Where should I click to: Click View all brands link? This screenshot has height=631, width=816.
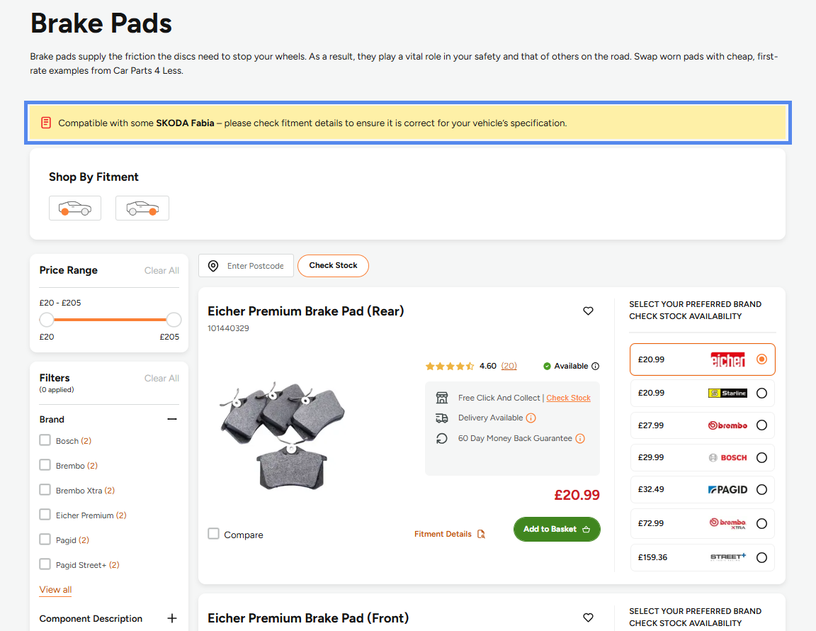point(56,590)
